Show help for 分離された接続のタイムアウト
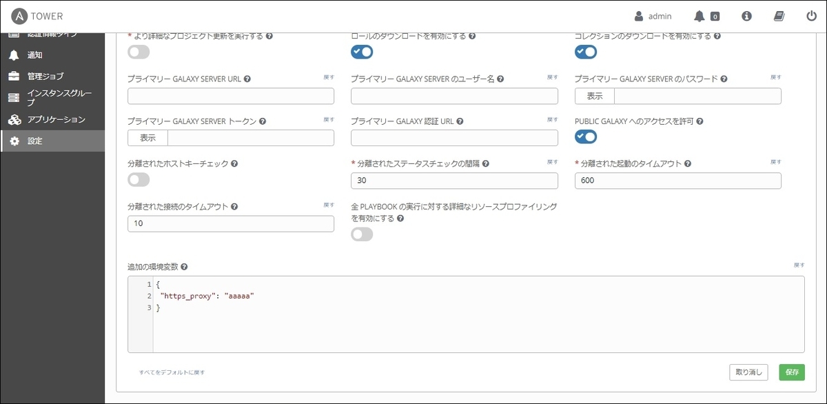Screen dimensions: 827x404 click(234, 207)
